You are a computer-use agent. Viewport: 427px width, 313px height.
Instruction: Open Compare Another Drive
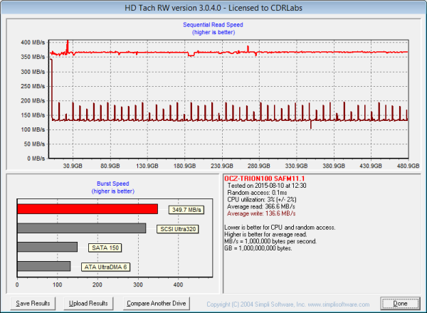(x=155, y=303)
